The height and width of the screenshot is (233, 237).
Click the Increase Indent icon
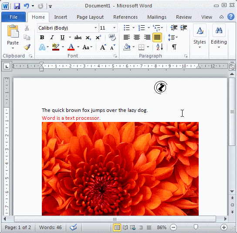click(x=183, y=28)
